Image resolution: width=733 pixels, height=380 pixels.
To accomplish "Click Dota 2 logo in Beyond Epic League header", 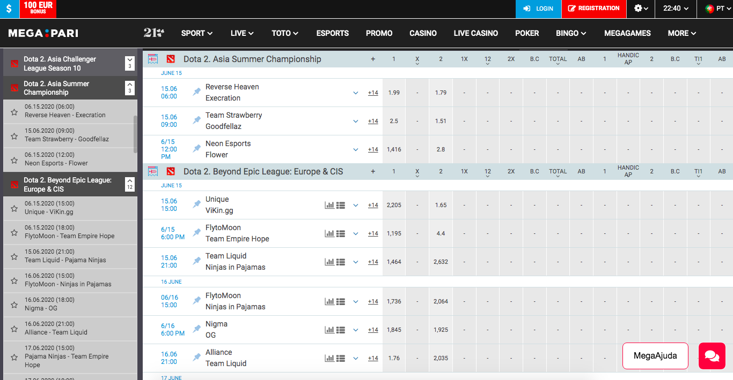I will [171, 171].
